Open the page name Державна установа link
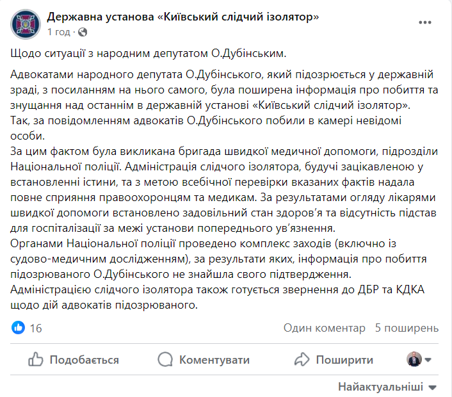This screenshot has height=397, width=452. (182, 17)
